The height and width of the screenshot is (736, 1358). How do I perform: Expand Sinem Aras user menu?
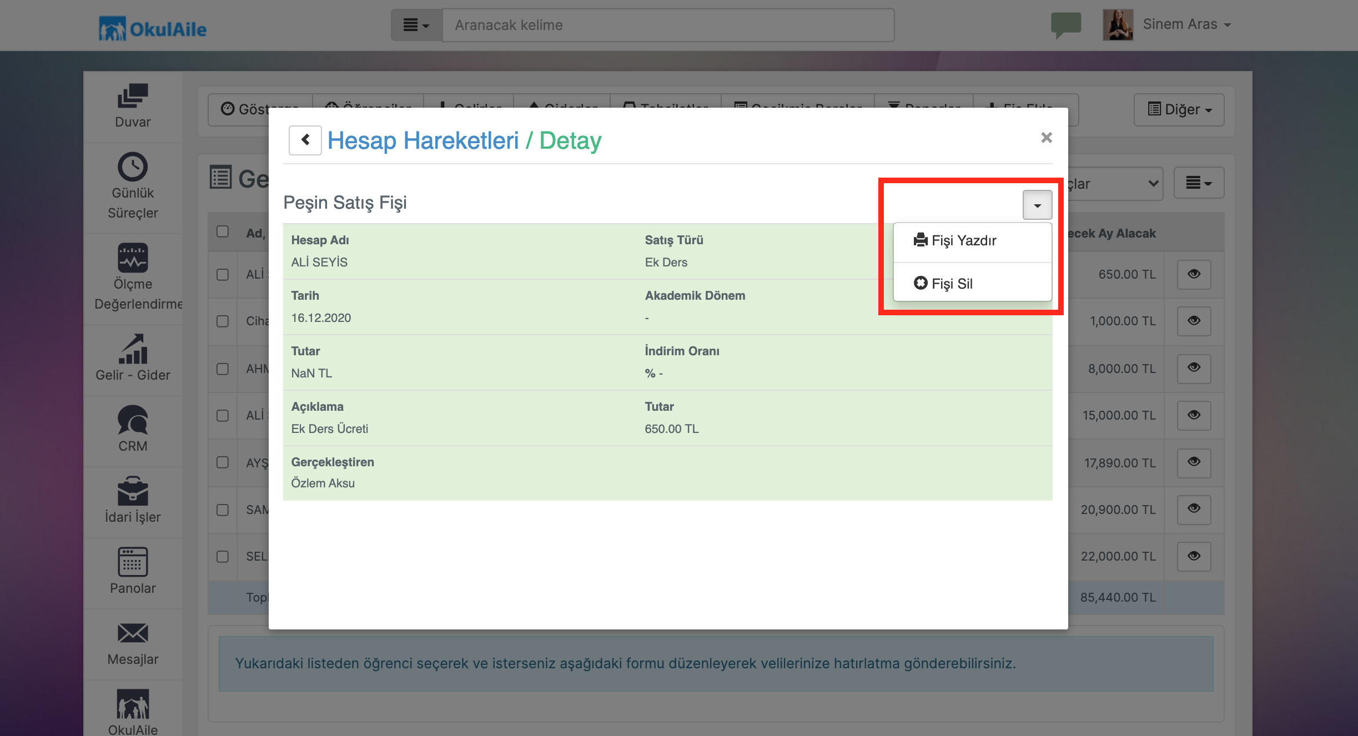(x=1187, y=24)
